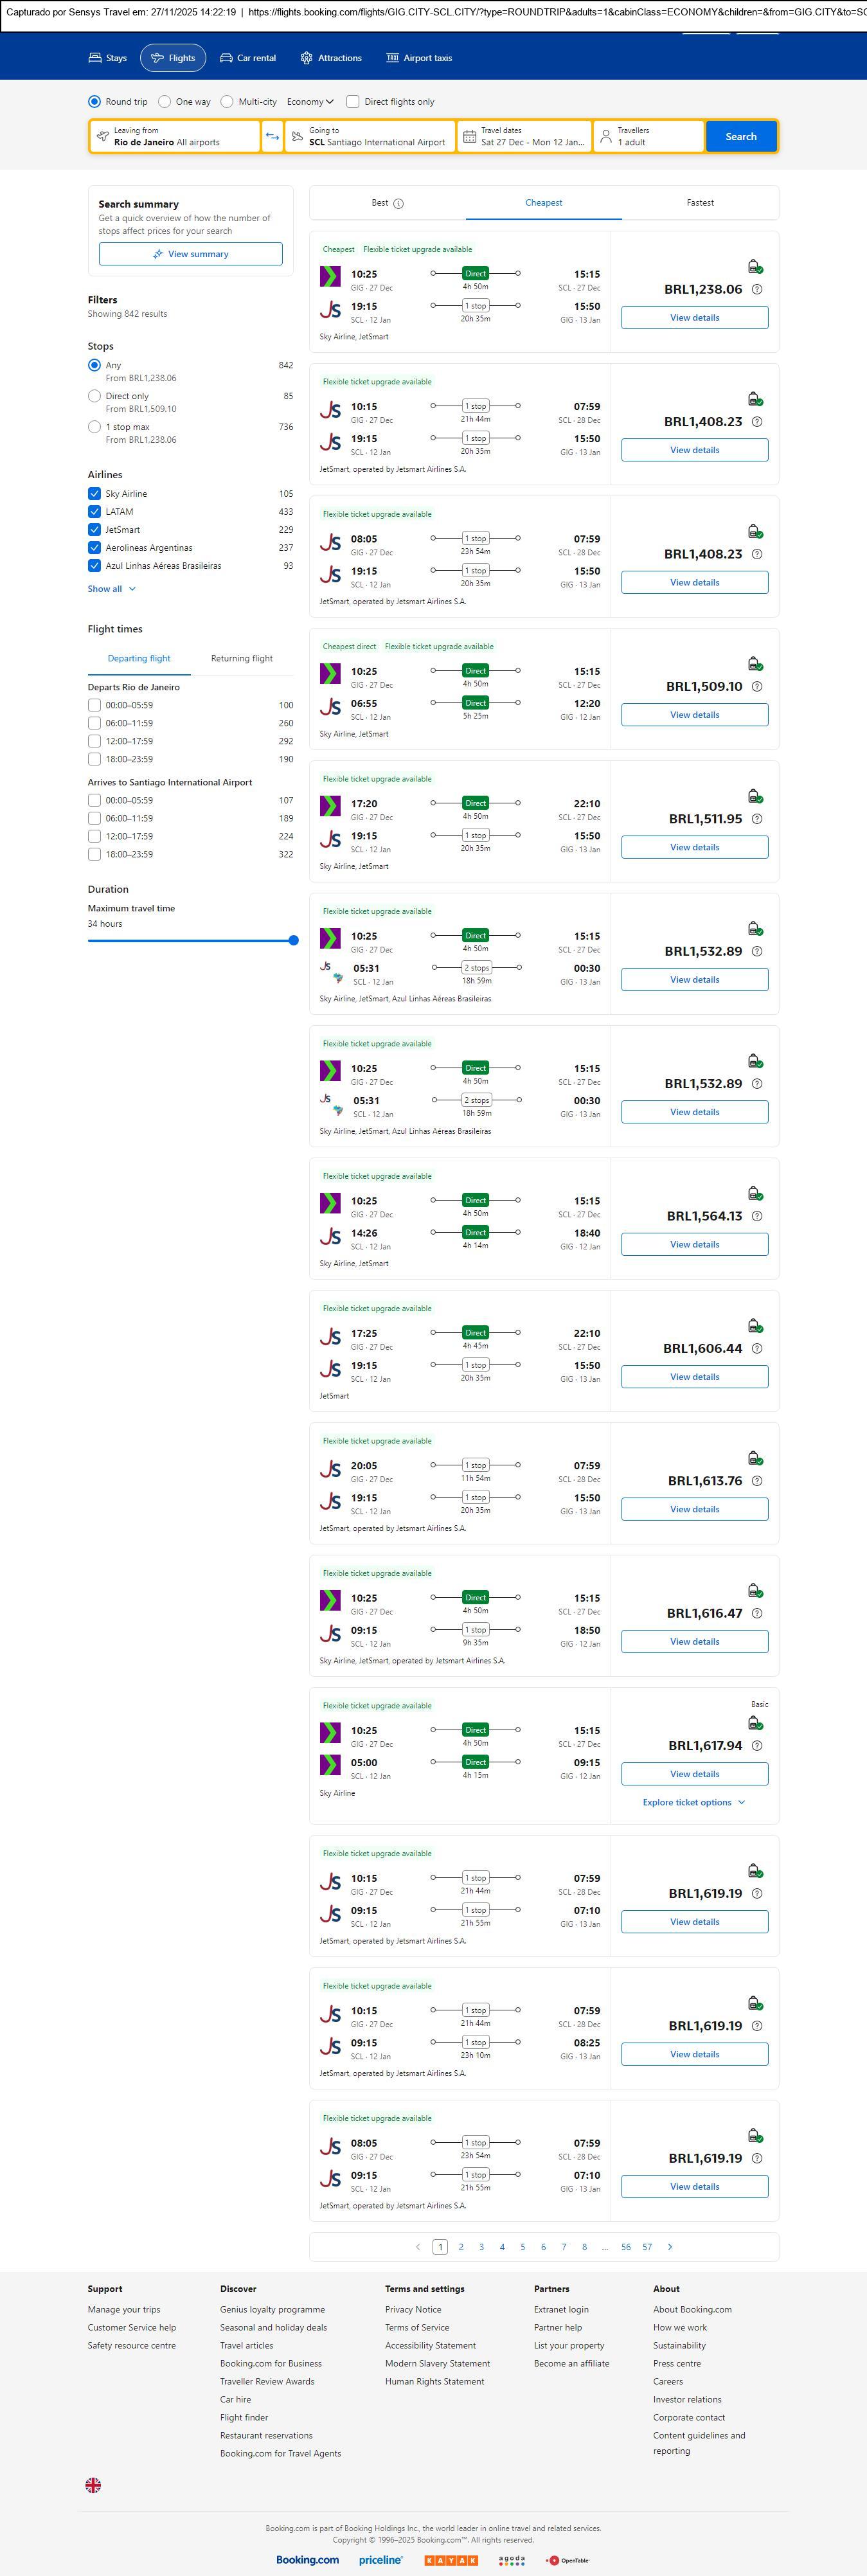Image resolution: width=867 pixels, height=2576 pixels.
Task: Expand Explore ticket options for the BRL1,617.94 flight
Action: pos(694,1802)
